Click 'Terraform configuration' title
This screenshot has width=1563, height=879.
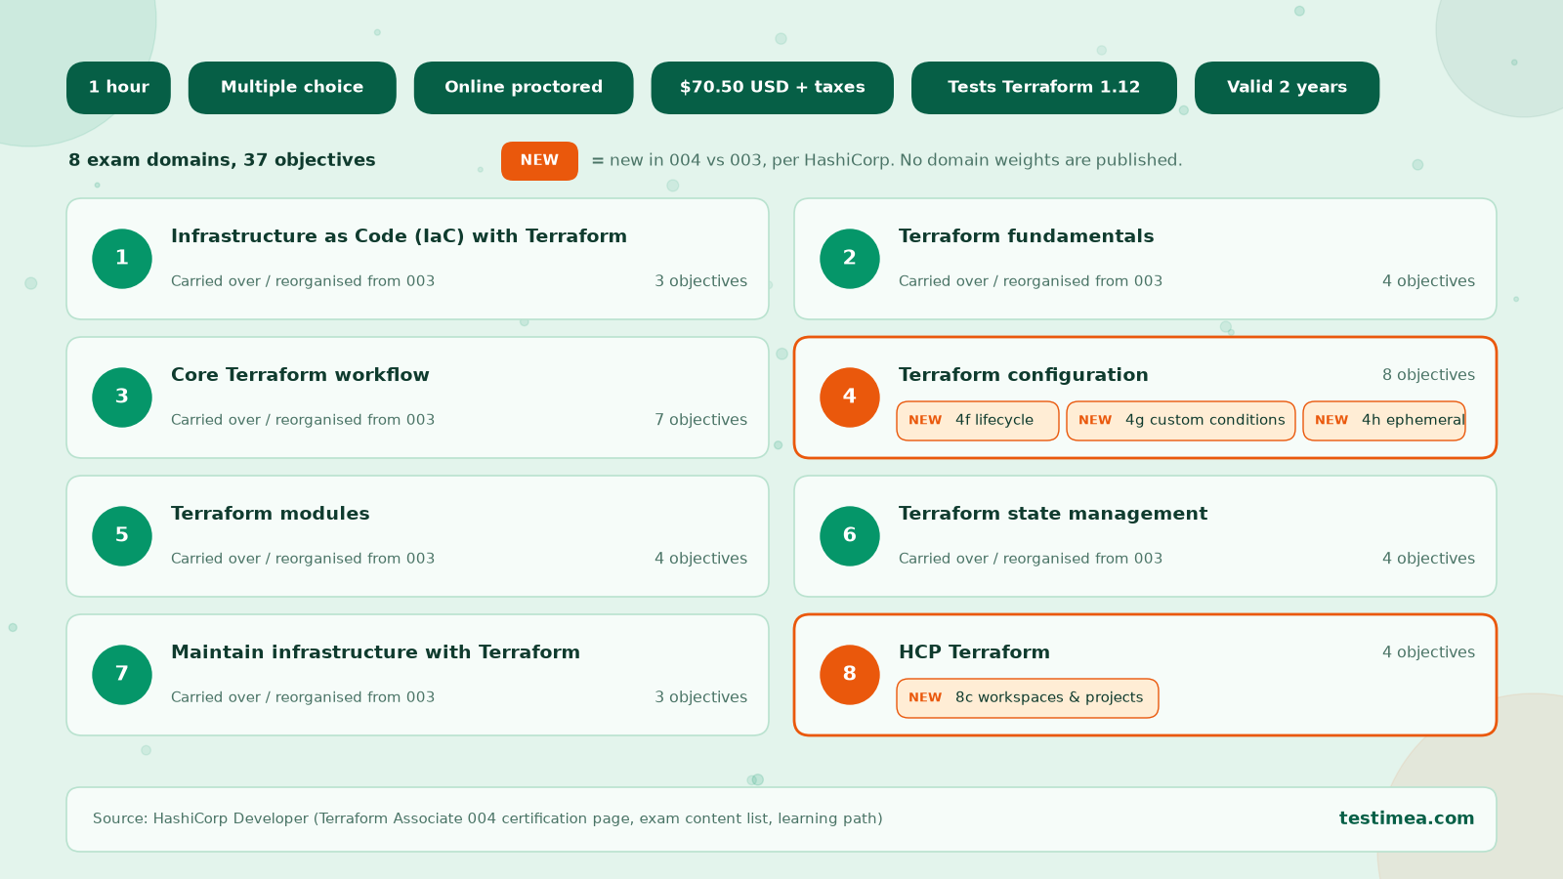click(x=1024, y=375)
